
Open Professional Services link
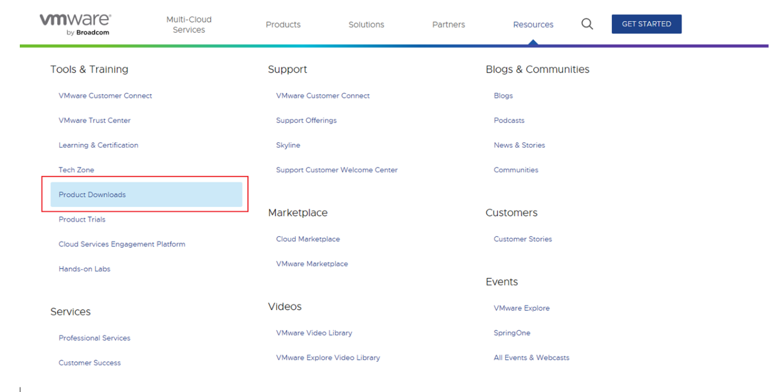pos(95,338)
